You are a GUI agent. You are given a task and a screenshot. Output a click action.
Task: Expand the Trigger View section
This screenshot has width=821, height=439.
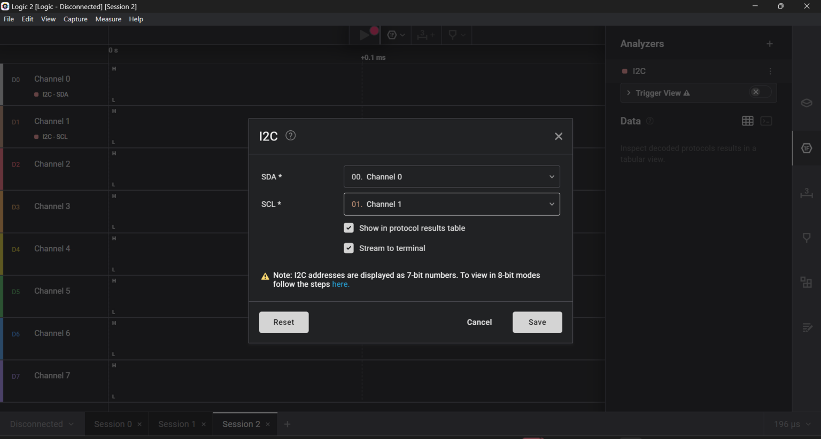tap(629, 93)
